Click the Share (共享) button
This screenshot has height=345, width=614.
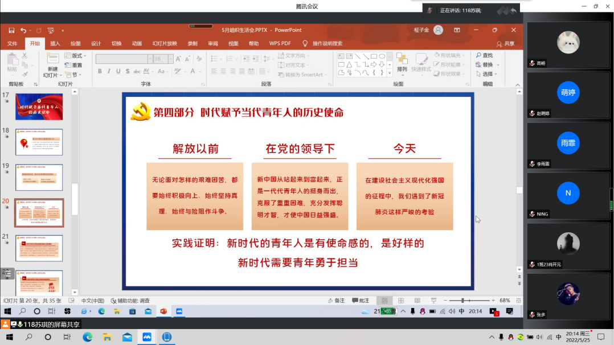point(505,43)
